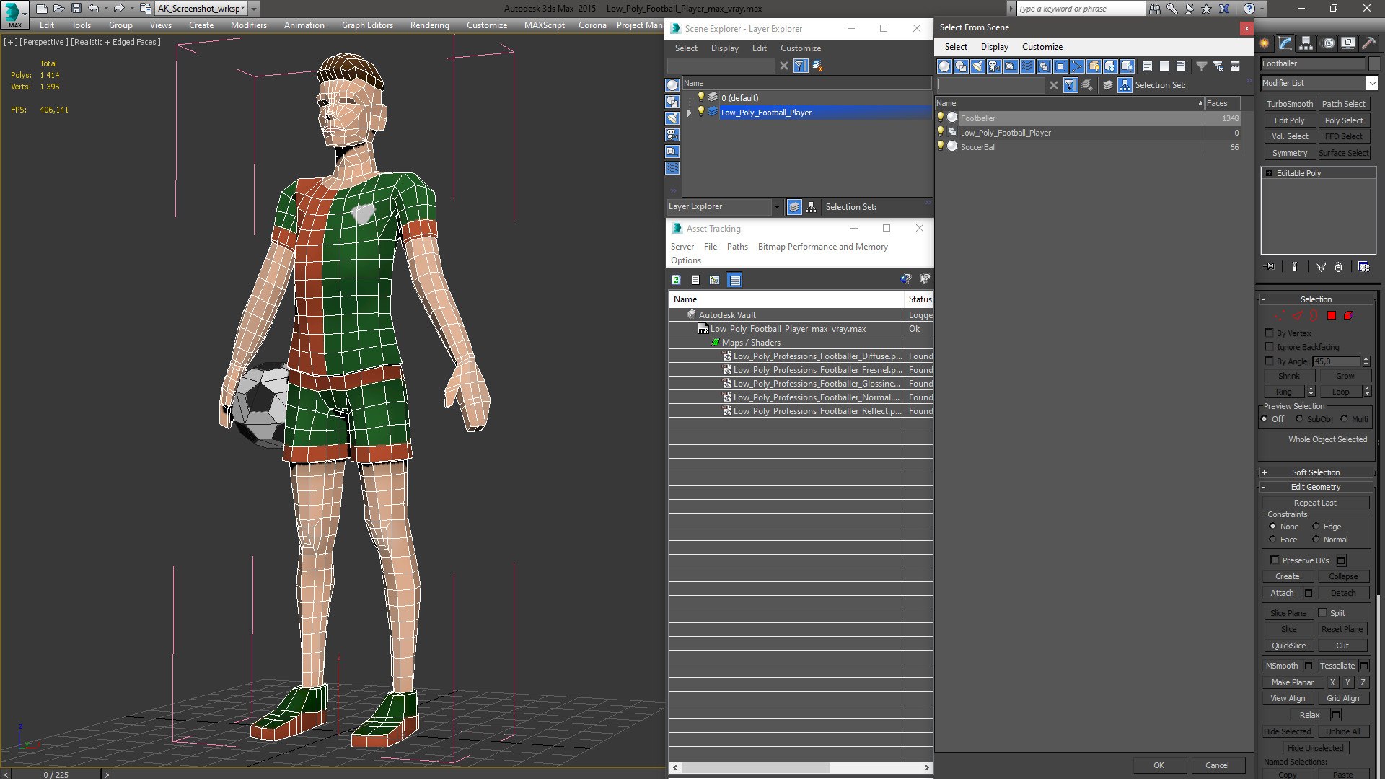The height and width of the screenshot is (779, 1385).
Task: Open Display menu in Scene Explorer
Action: 725,48
